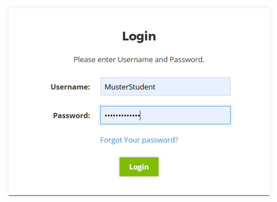Click the 'Please enter Username and Password' text
277x202 pixels.
(x=139, y=60)
